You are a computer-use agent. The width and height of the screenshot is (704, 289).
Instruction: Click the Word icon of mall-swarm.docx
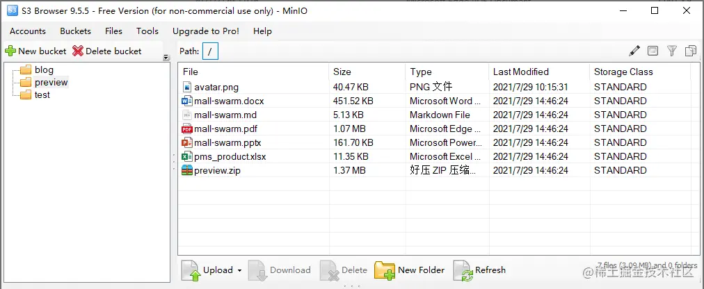click(186, 101)
